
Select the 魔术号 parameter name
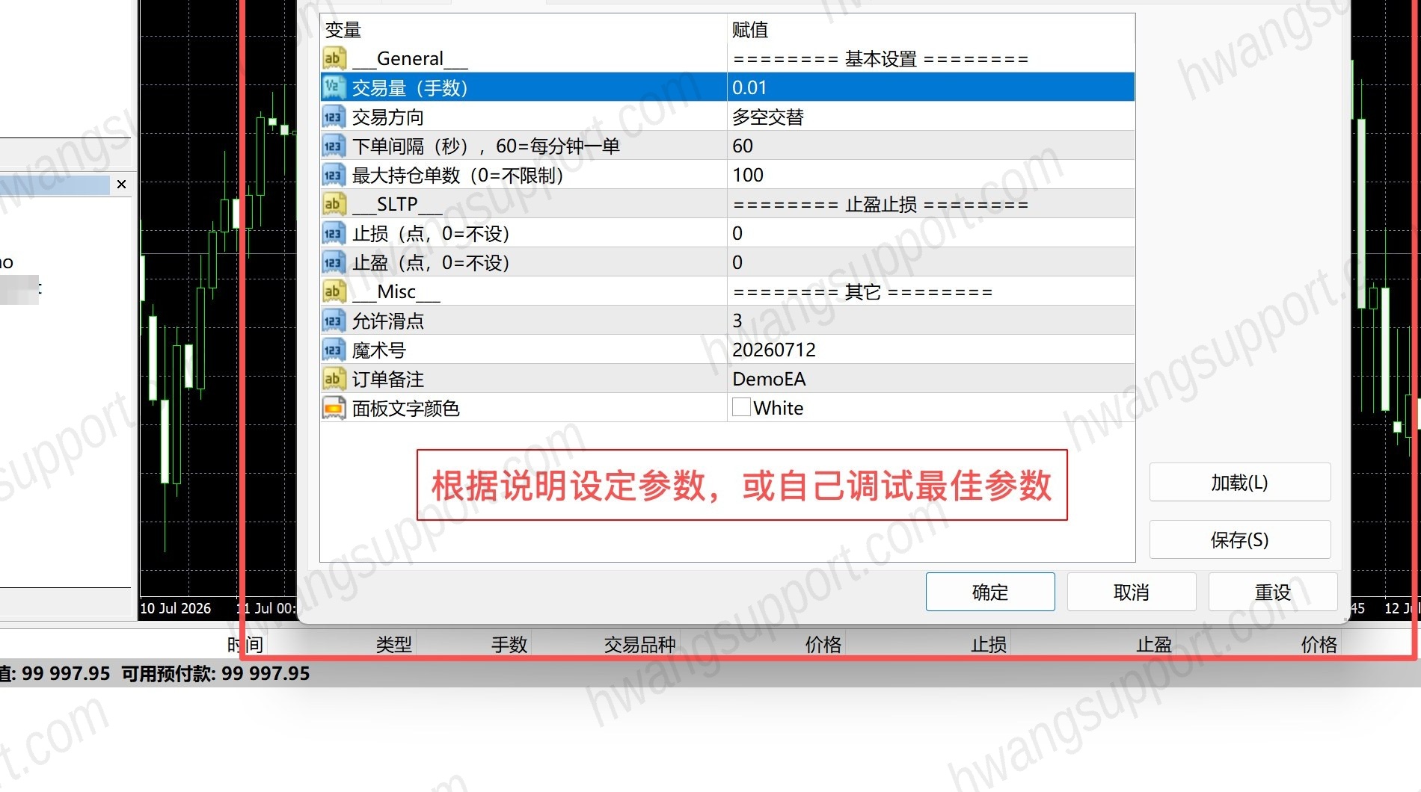pyautogui.click(x=379, y=350)
